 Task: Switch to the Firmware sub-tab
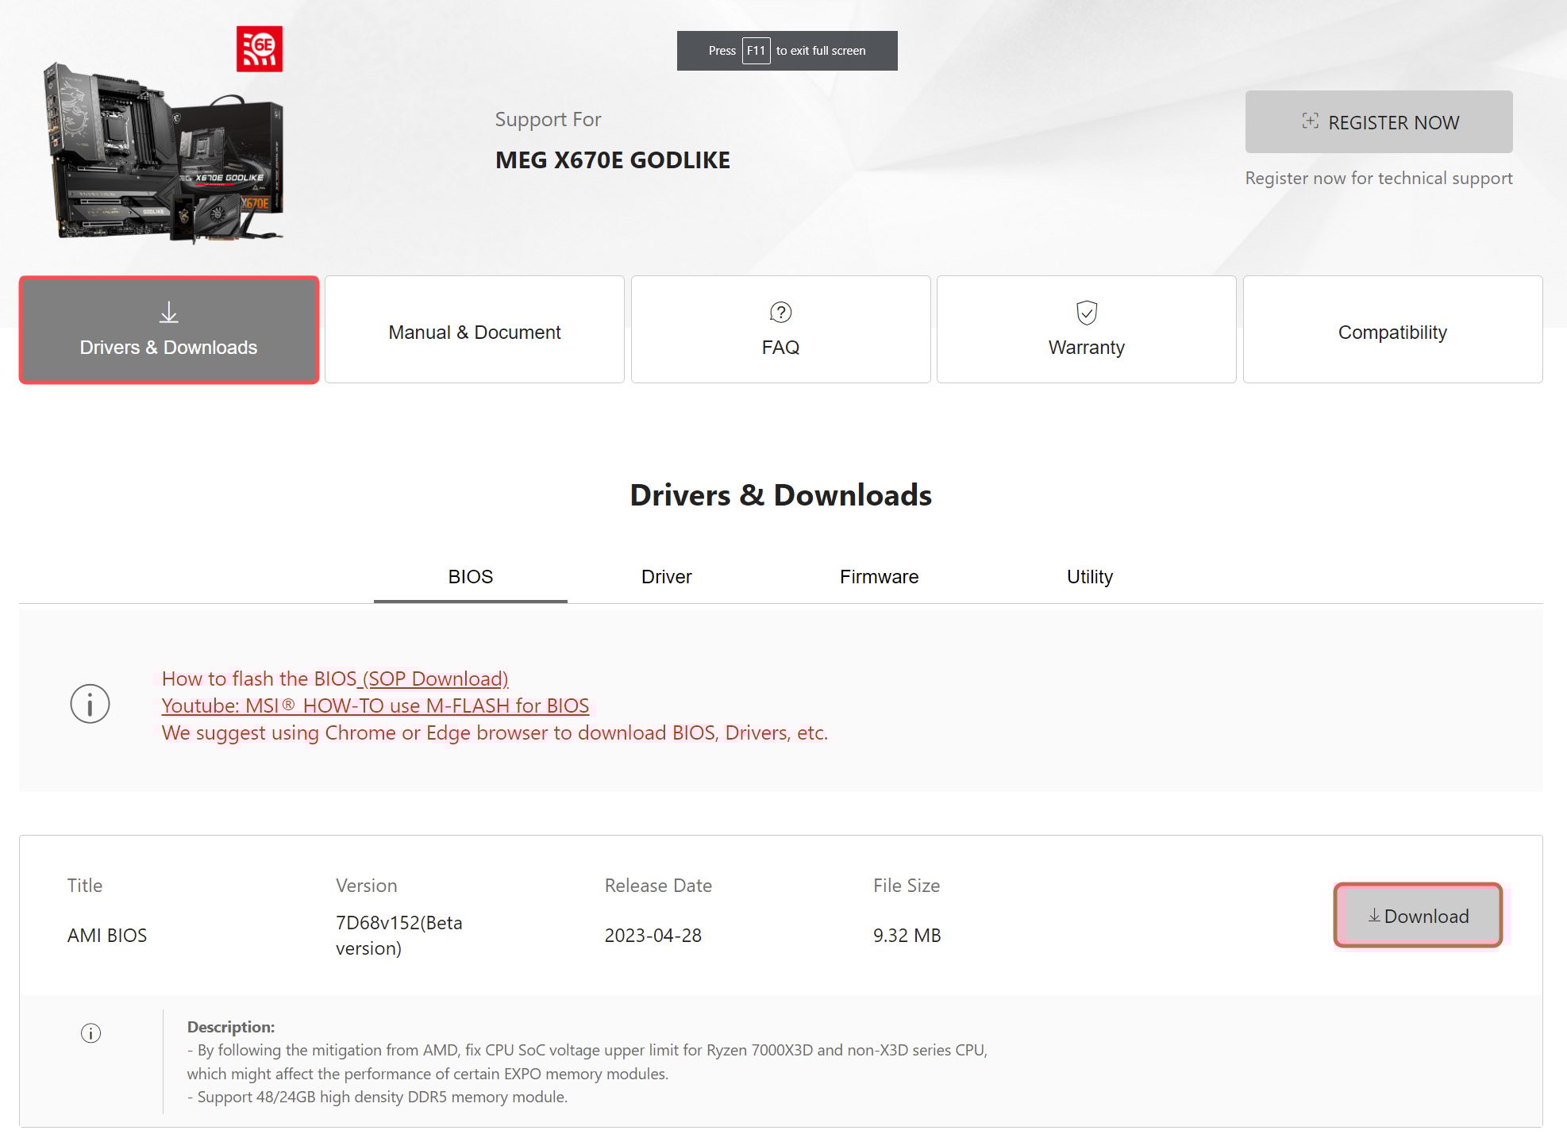pos(879,577)
